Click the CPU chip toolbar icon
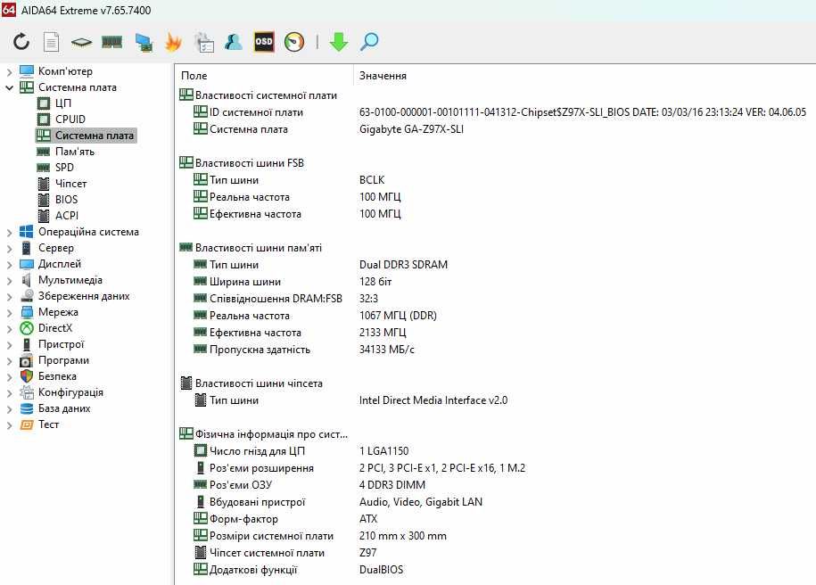The width and height of the screenshot is (816, 585). click(x=81, y=42)
